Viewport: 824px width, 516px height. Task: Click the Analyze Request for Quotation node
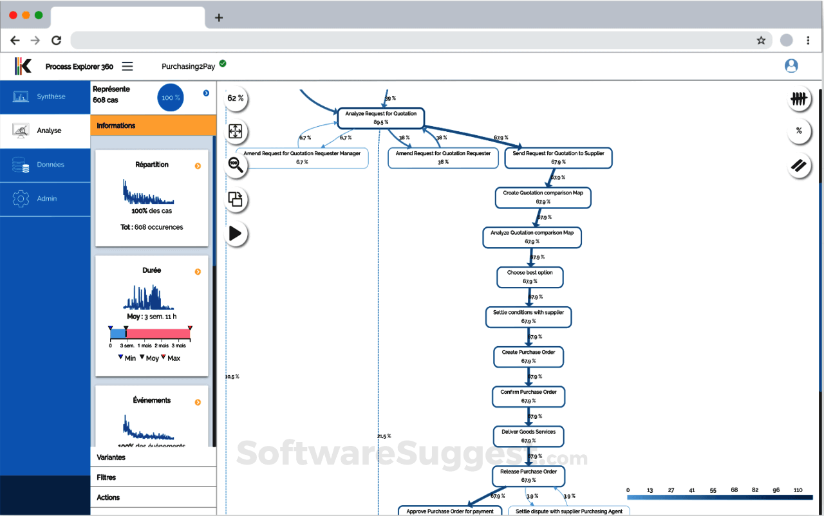point(380,118)
